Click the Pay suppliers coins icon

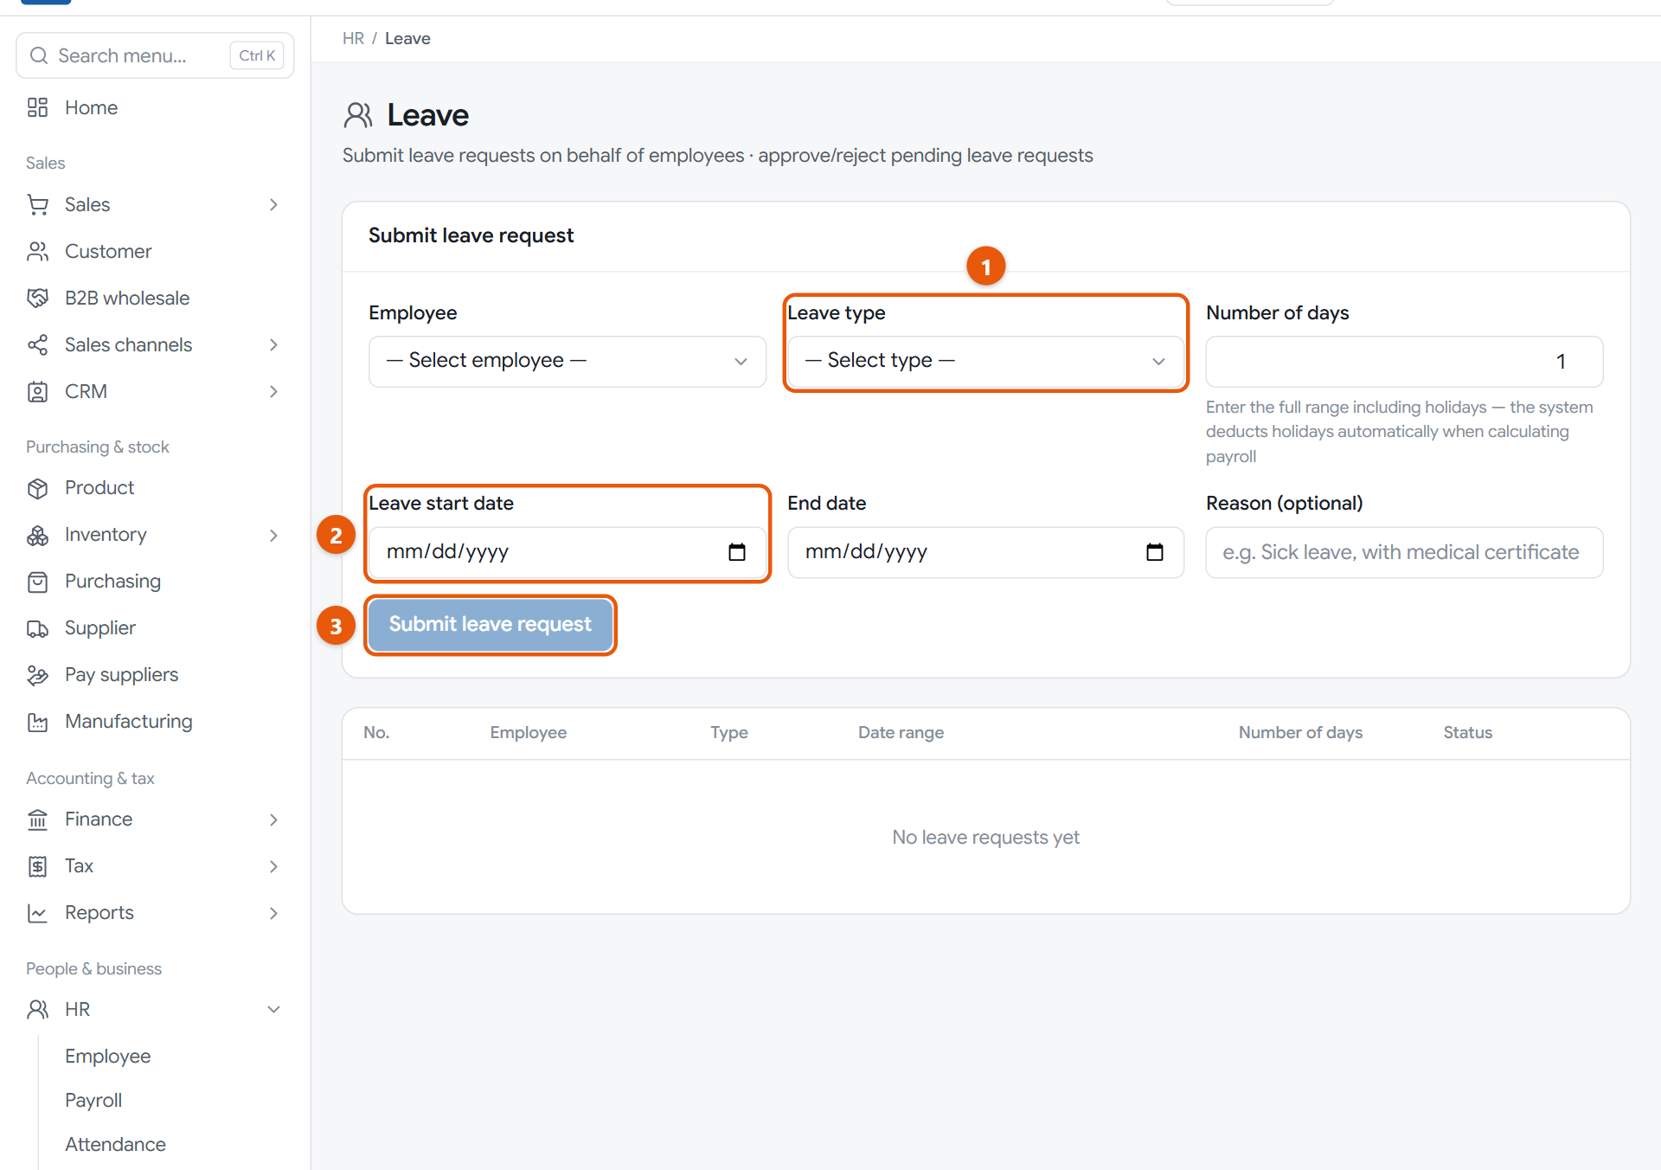pyautogui.click(x=37, y=676)
